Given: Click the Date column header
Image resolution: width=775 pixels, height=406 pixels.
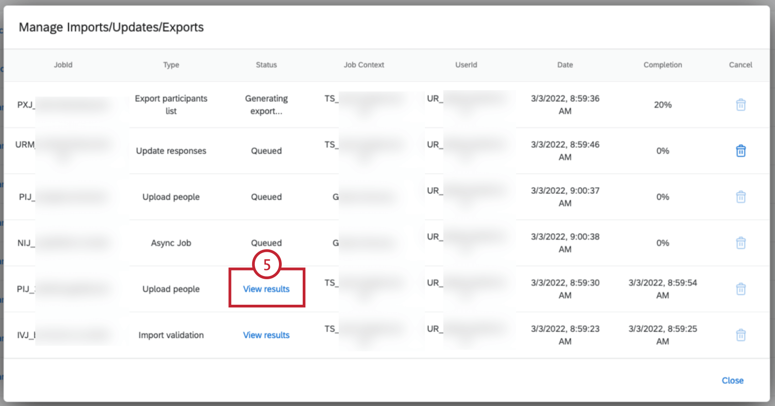Looking at the screenshot, I should click(x=565, y=65).
